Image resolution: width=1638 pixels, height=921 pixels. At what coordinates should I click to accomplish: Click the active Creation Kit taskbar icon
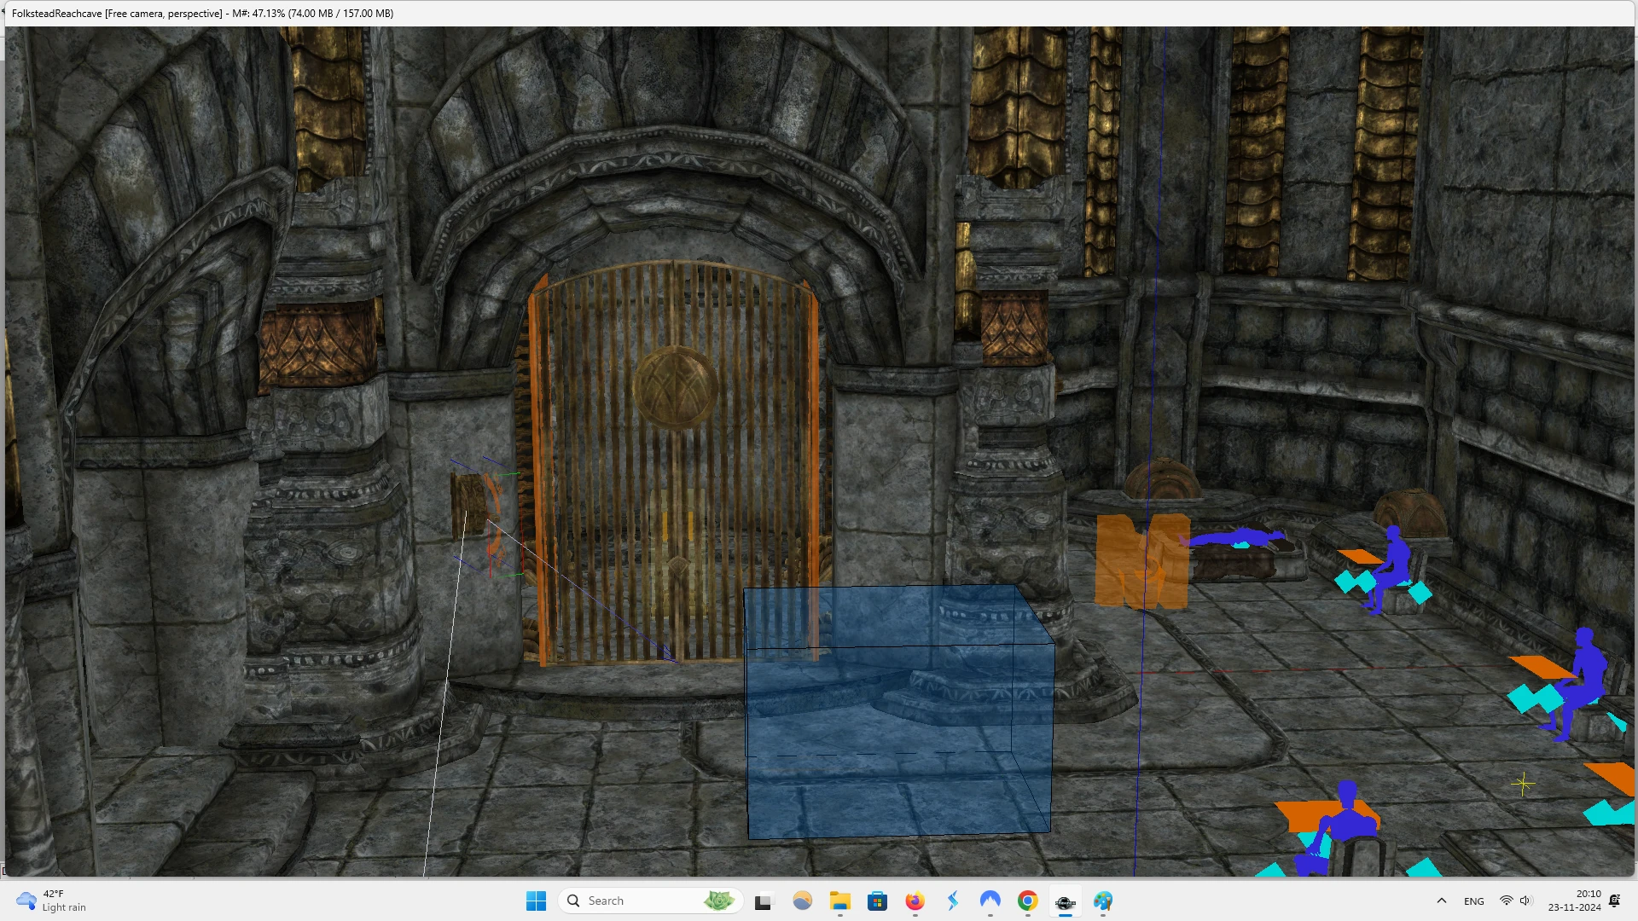1065,901
